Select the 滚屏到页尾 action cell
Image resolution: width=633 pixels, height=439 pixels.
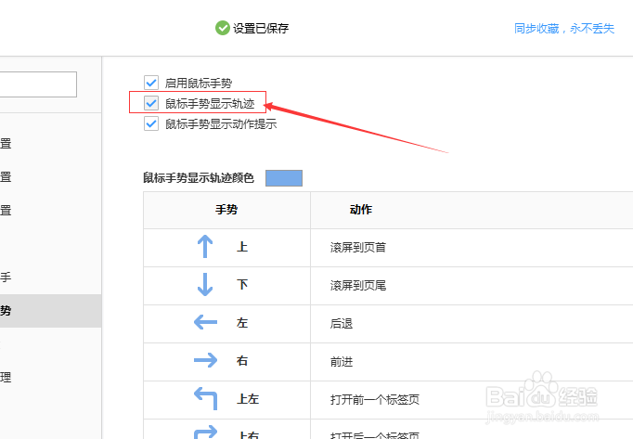coord(472,286)
